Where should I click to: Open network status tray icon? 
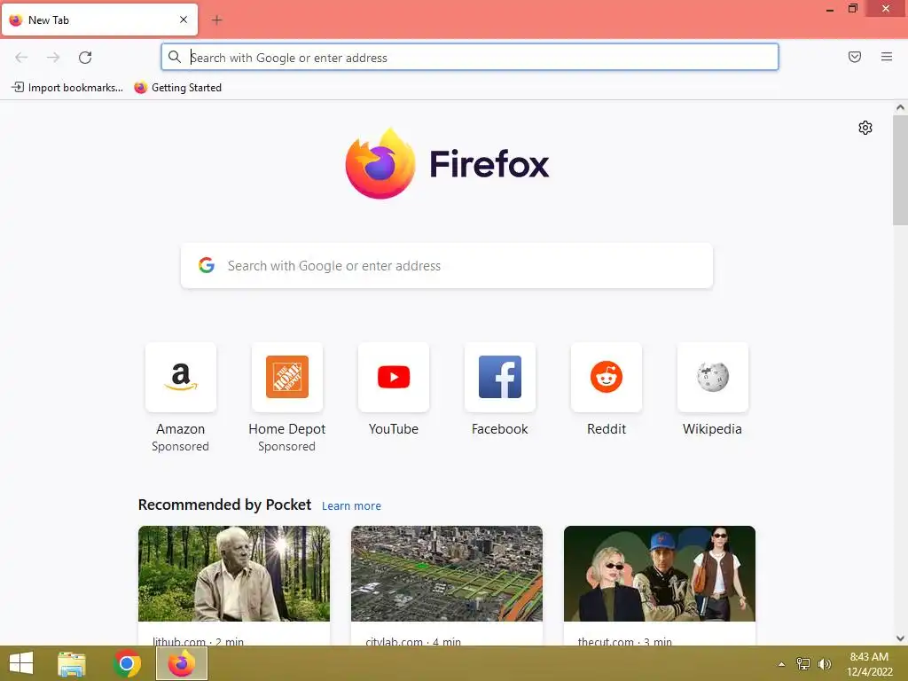(x=803, y=663)
